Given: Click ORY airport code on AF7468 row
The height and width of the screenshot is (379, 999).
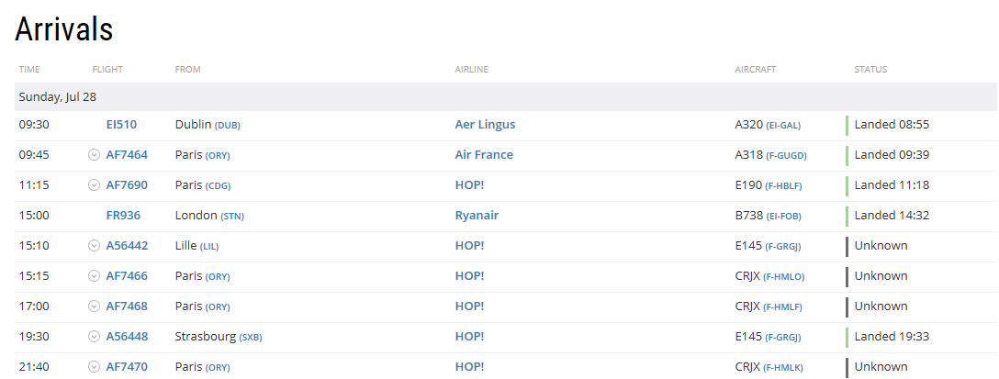Looking at the screenshot, I should [x=218, y=307].
